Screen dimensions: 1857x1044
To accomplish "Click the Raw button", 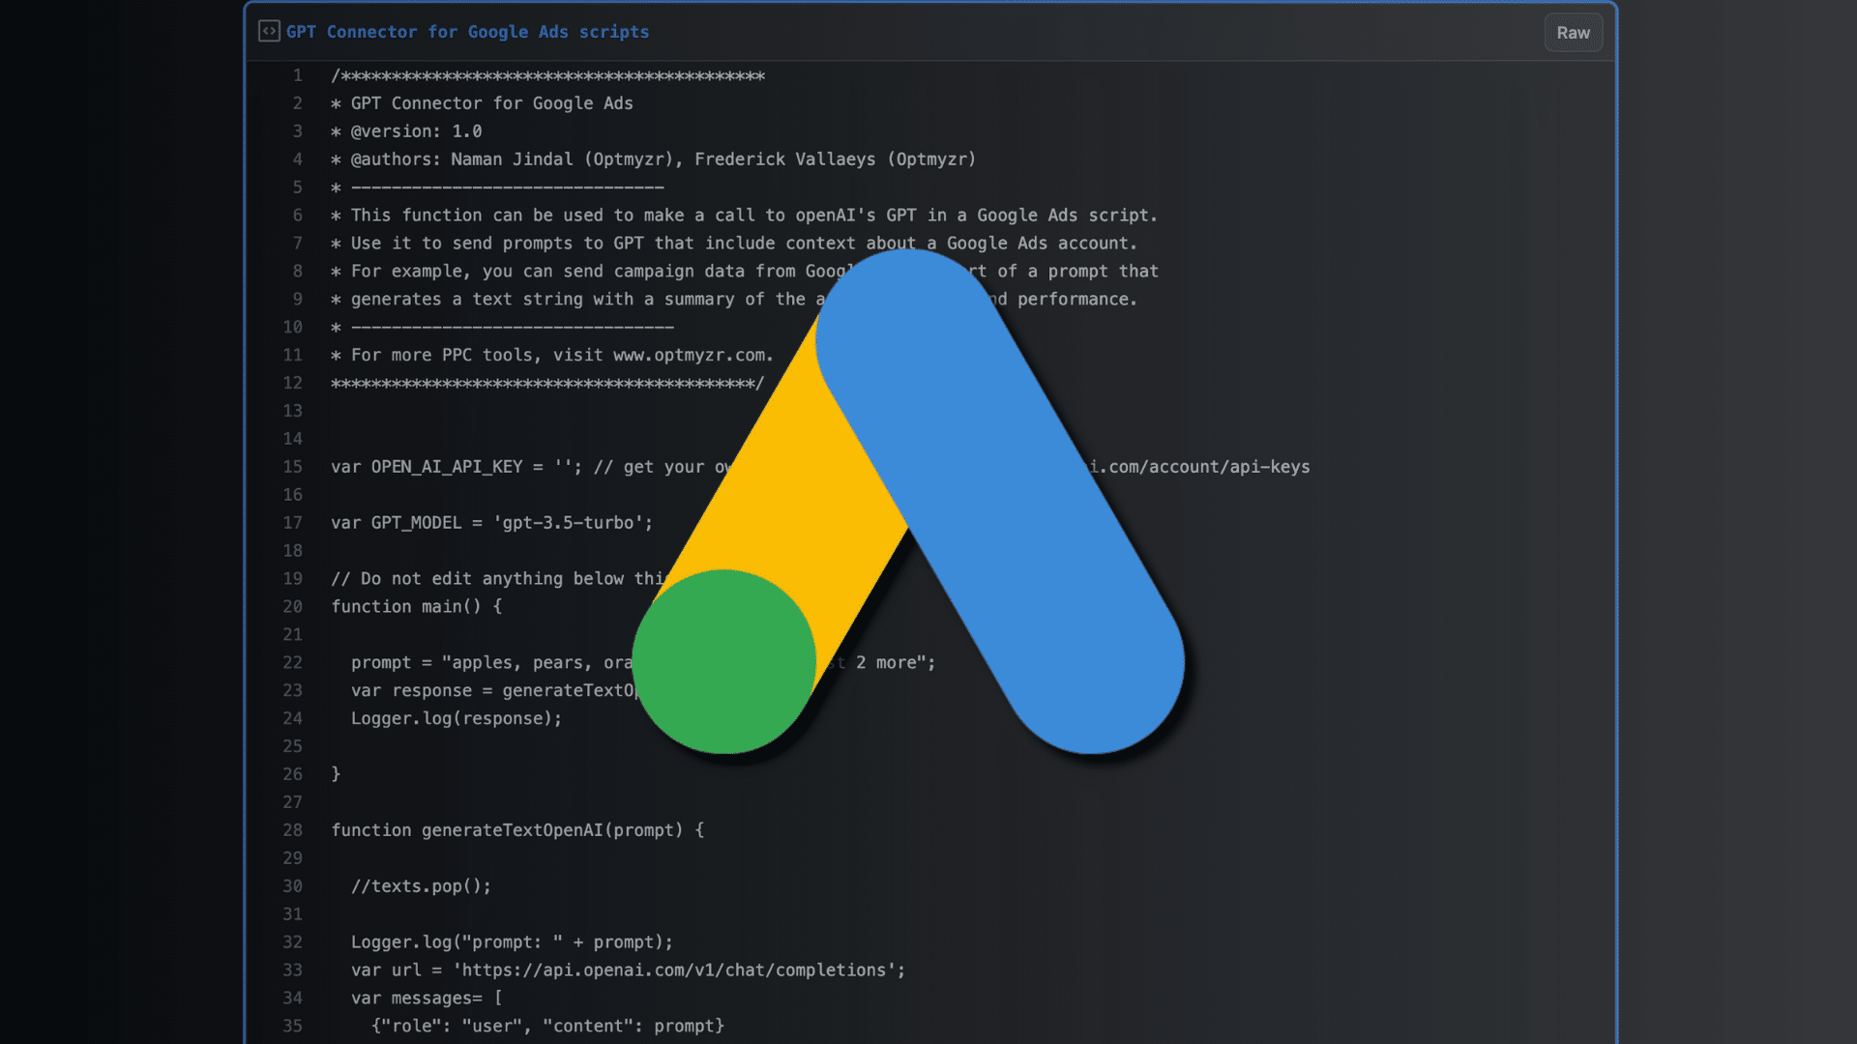I will pyautogui.click(x=1573, y=32).
